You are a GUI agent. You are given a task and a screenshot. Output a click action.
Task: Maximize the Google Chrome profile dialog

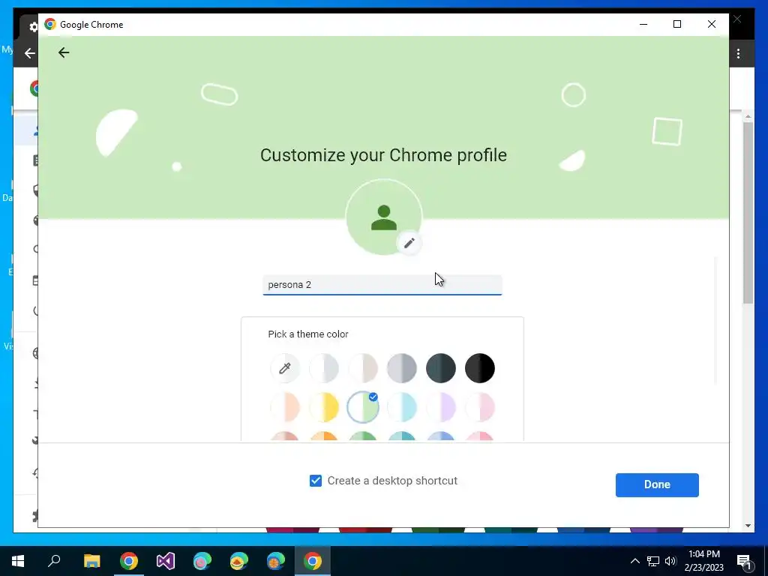click(x=677, y=24)
